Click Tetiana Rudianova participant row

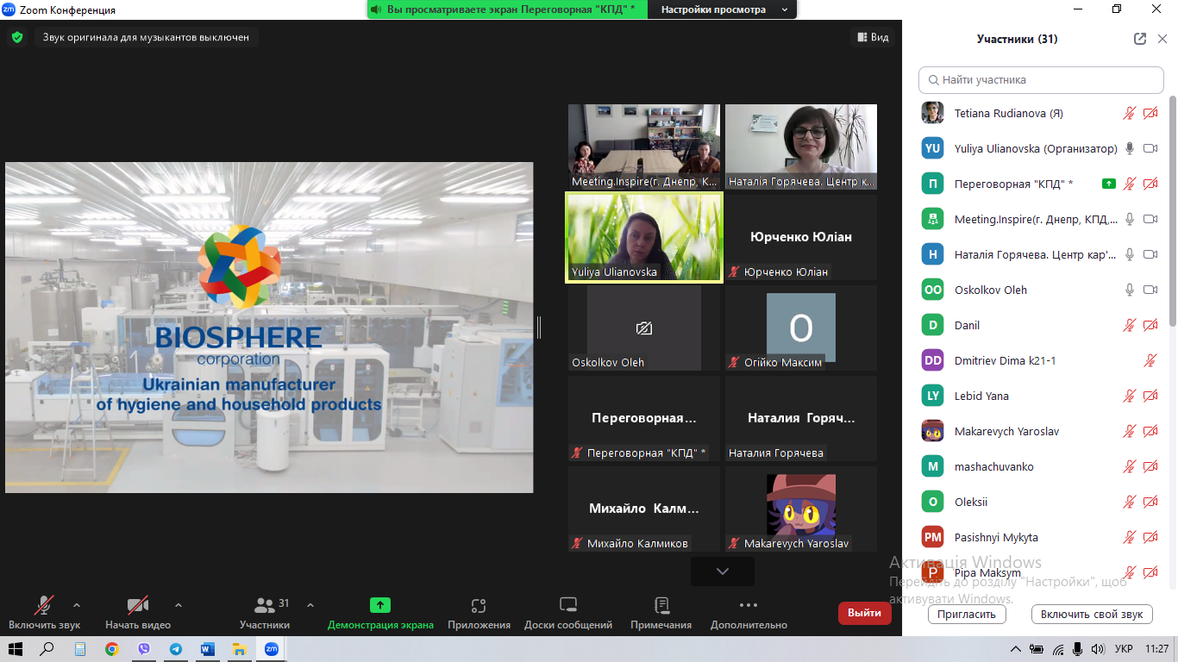click(x=1040, y=113)
